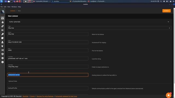Open the Type dropdown showing http_hop
175x98 pixels.
89,28
